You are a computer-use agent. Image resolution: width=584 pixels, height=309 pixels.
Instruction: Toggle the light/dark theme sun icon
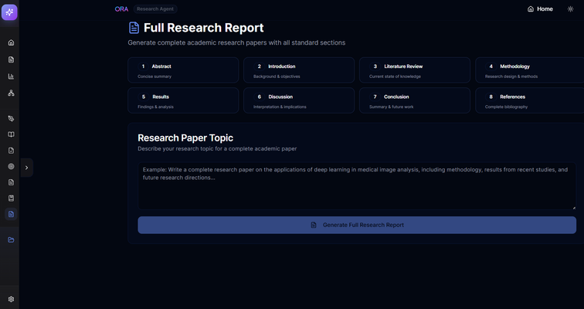[571, 9]
